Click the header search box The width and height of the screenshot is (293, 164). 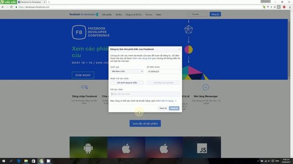(197, 14)
